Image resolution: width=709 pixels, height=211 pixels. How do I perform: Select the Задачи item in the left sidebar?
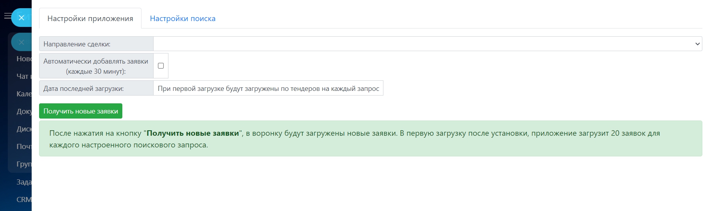(23, 182)
